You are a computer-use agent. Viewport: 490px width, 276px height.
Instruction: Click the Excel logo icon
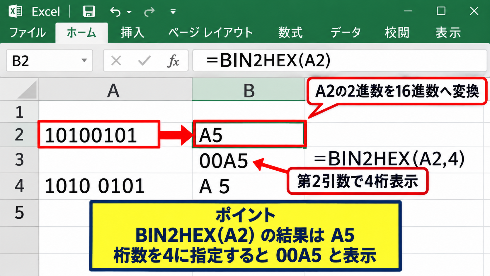click(15, 11)
